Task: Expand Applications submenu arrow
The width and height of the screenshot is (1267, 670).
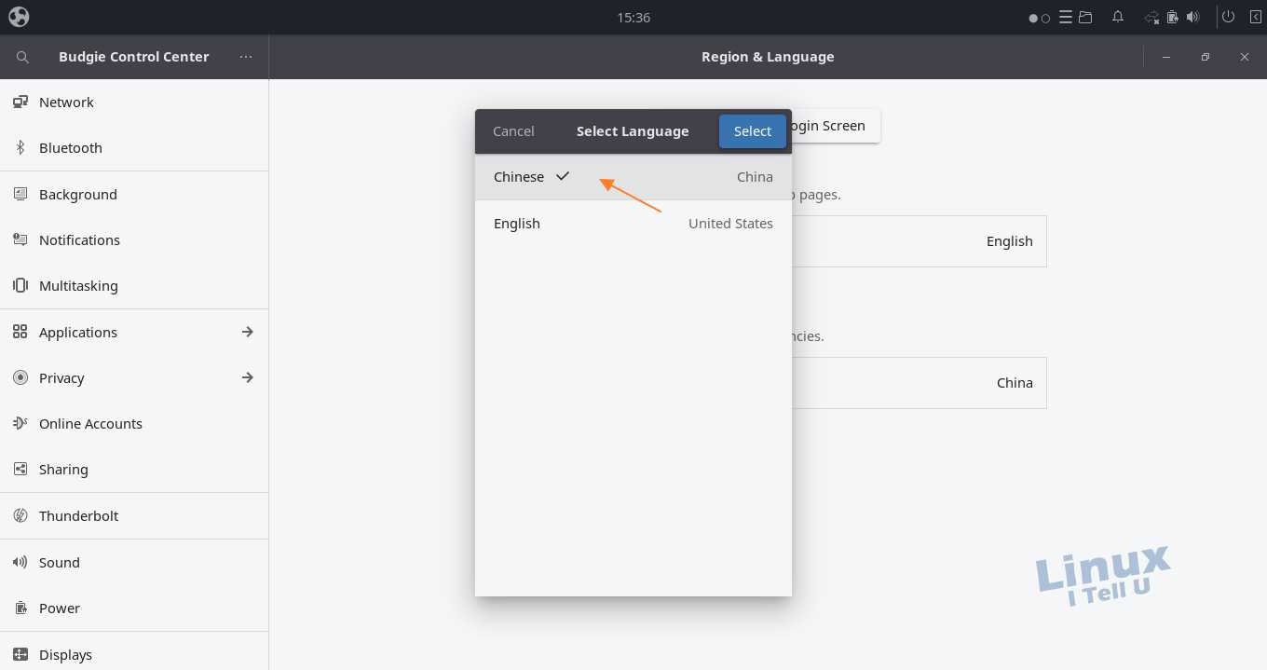Action: click(x=248, y=332)
